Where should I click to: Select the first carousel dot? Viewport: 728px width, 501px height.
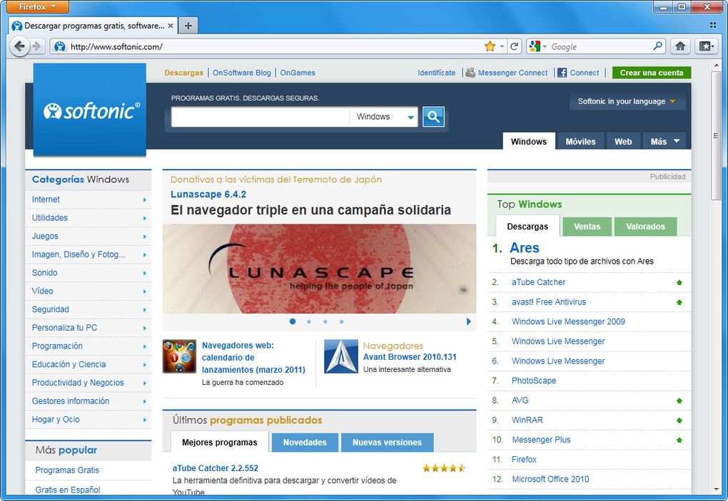point(293,321)
